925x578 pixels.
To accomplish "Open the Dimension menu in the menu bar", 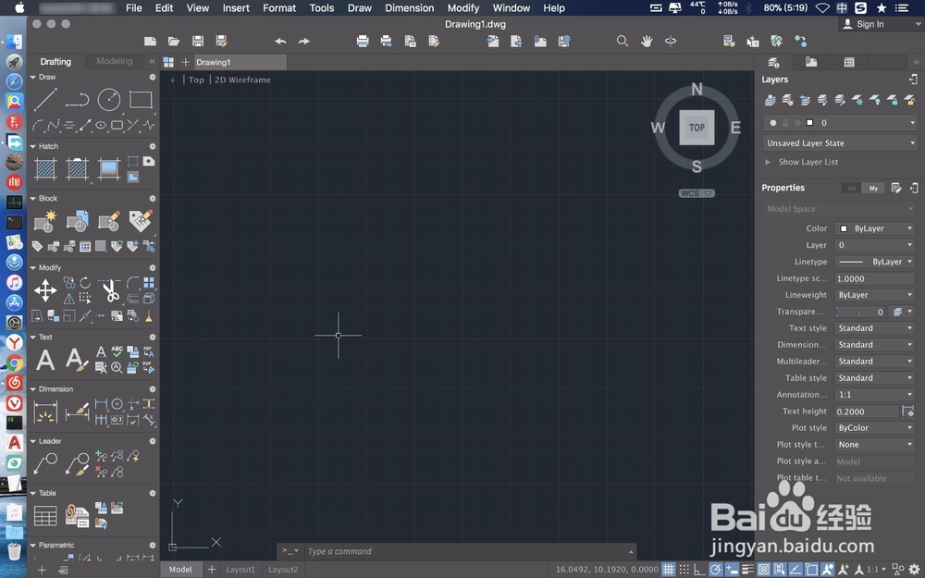I will click(409, 7).
